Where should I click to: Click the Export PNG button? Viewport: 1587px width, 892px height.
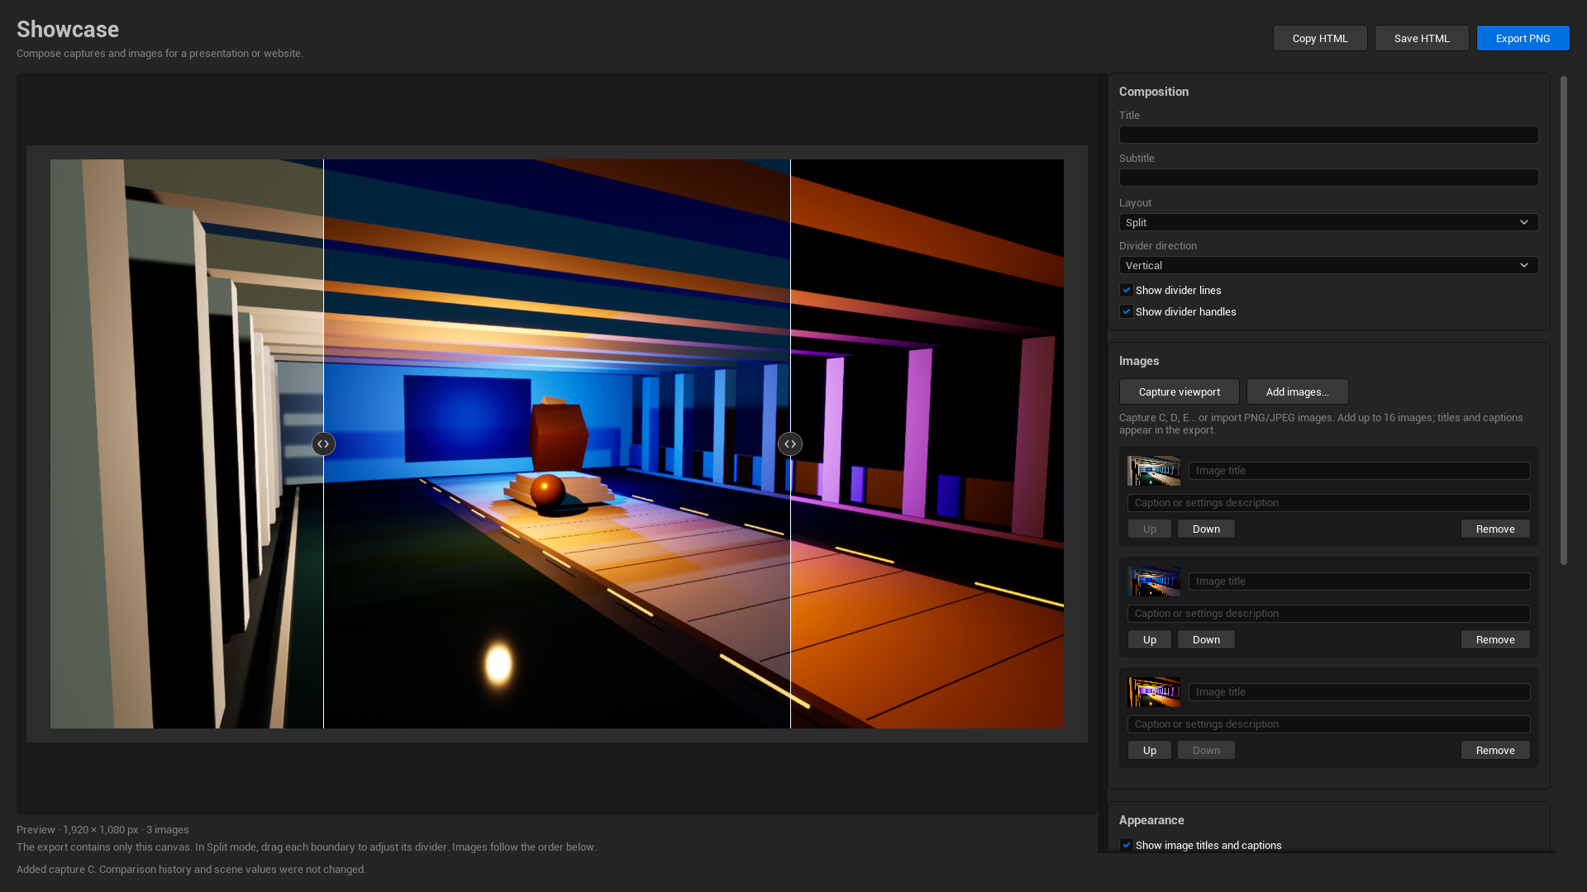click(1523, 38)
